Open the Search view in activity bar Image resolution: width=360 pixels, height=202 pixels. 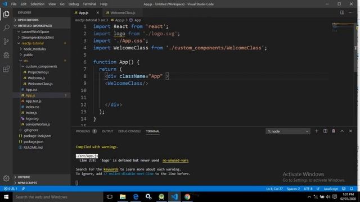(x=6, y=27)
